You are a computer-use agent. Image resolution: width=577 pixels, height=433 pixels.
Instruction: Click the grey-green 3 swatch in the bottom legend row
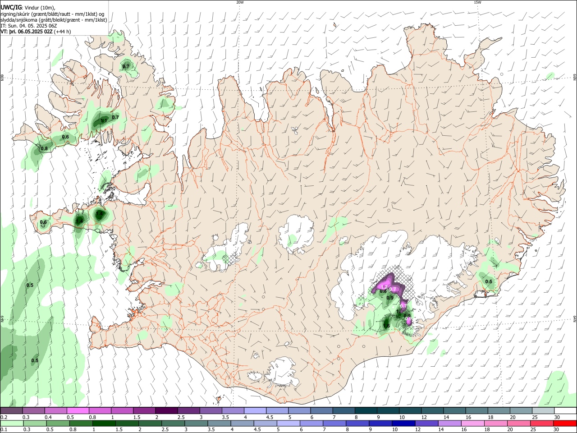tap(196, 424)
